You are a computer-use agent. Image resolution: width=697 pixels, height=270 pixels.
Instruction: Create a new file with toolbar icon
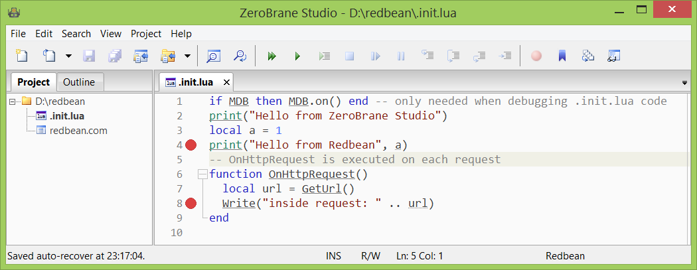pos(21,56)
